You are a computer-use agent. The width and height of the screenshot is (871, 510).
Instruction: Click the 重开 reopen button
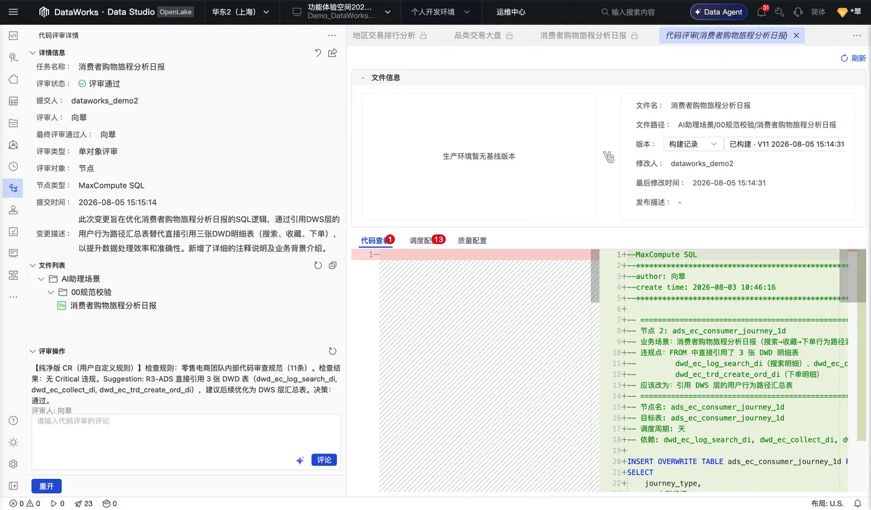click(x=47, y=486)
